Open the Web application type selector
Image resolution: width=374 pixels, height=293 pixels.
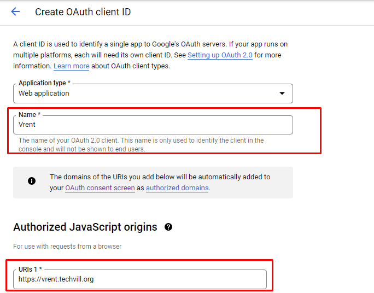point(148,93)
